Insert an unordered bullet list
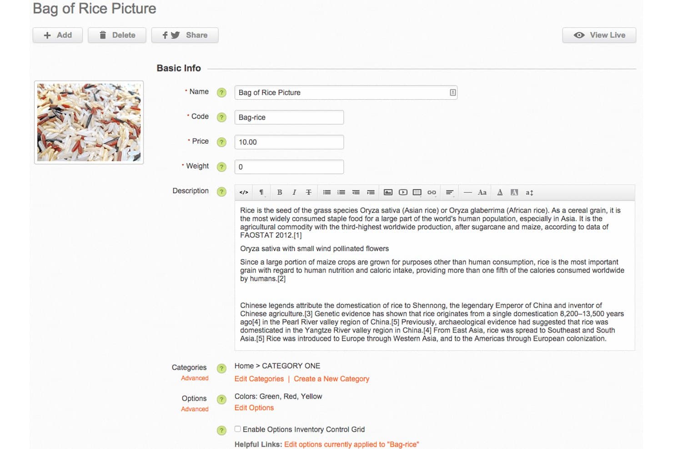673x449 pixels. pos(326,192)
